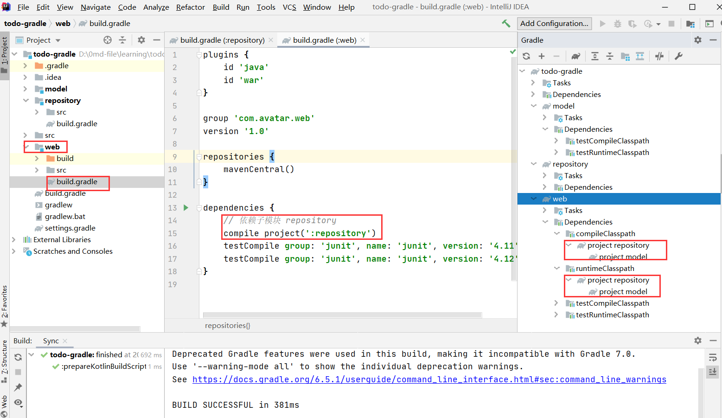Pin the Build output panel
The image size is (722, 418).
[x=18, y=387]
